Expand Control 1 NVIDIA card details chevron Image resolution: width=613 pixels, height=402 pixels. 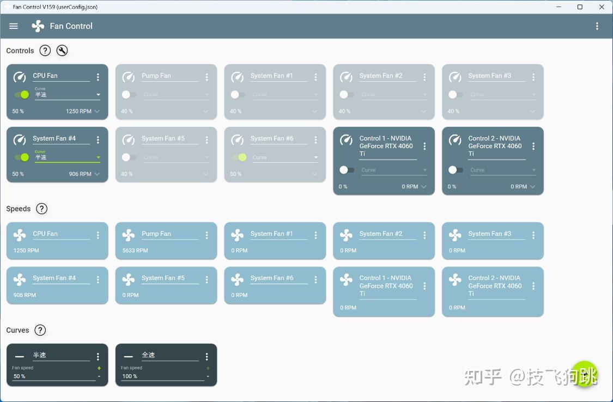[424, 187]
